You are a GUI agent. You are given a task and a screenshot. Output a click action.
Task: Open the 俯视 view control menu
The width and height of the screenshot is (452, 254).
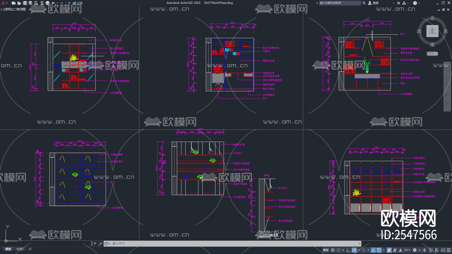(x=8, y=9)
